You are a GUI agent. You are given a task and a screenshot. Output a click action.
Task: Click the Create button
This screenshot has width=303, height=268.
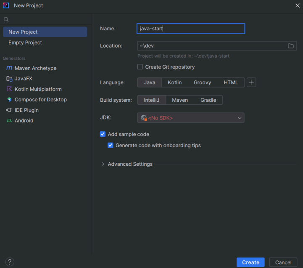(x=250, y=262)
